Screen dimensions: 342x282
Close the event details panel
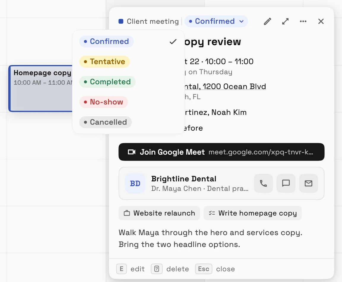321,21
